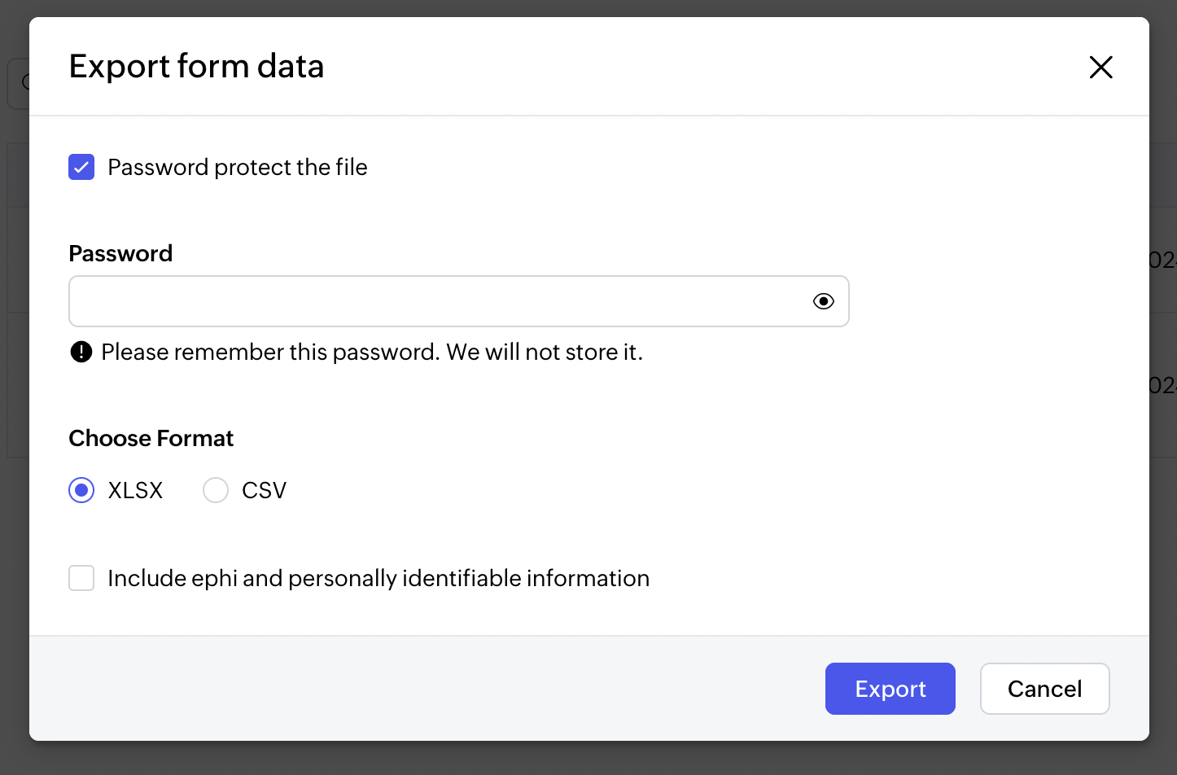Enable the Include ephi checkbox

point(81,578)
